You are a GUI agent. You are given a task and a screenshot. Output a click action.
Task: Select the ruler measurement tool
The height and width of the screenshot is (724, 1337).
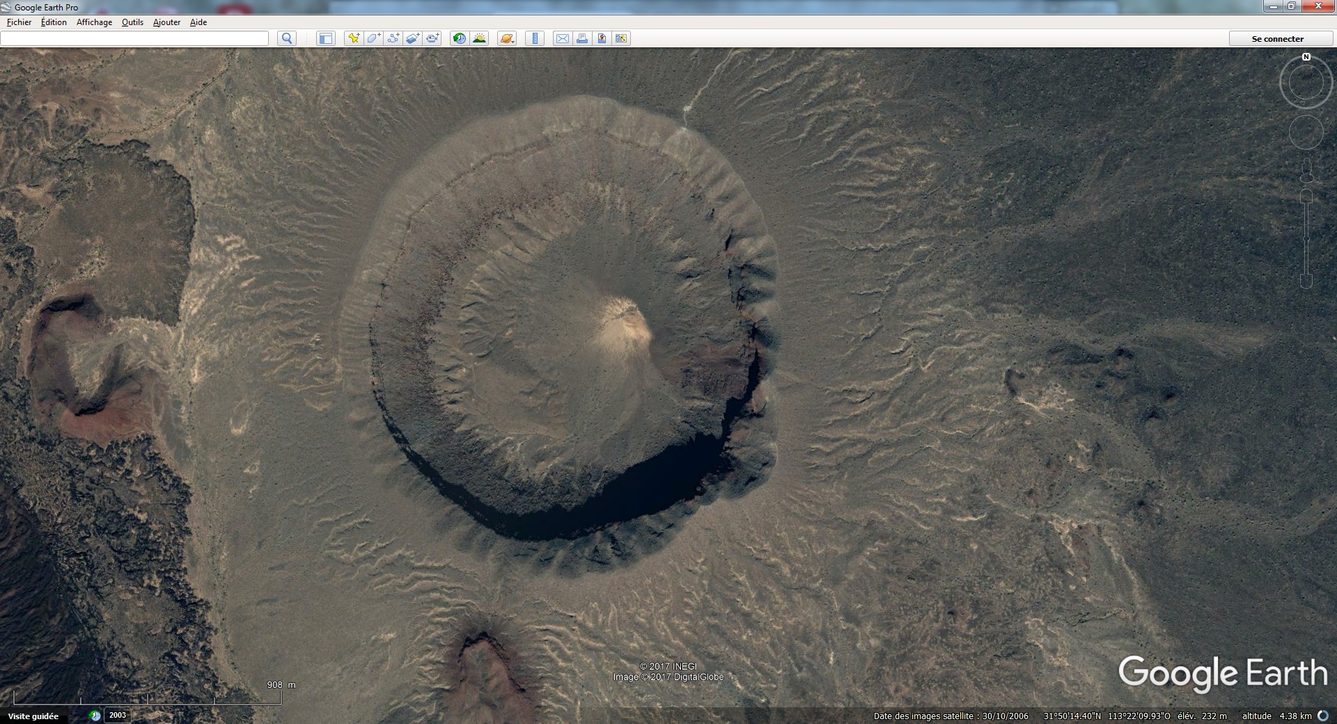point(535,38)
